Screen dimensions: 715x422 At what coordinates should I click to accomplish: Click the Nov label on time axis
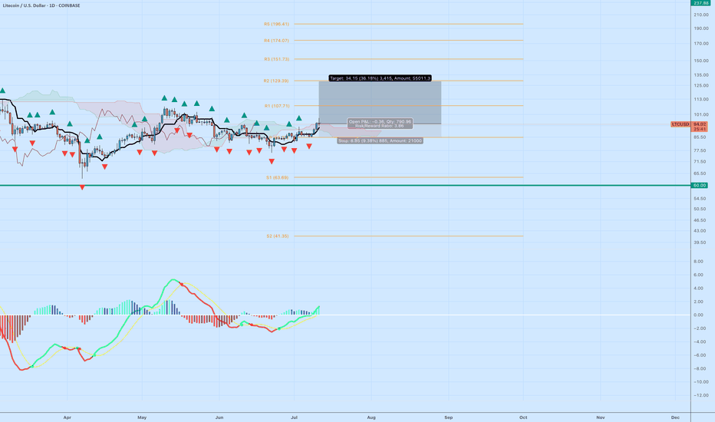point(601,417)
